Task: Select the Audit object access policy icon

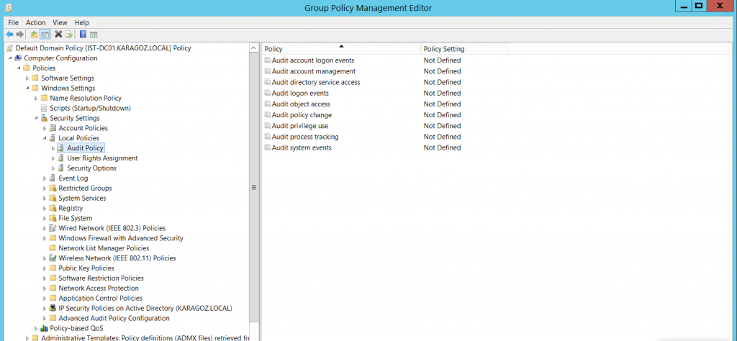Action: point(268,104)
